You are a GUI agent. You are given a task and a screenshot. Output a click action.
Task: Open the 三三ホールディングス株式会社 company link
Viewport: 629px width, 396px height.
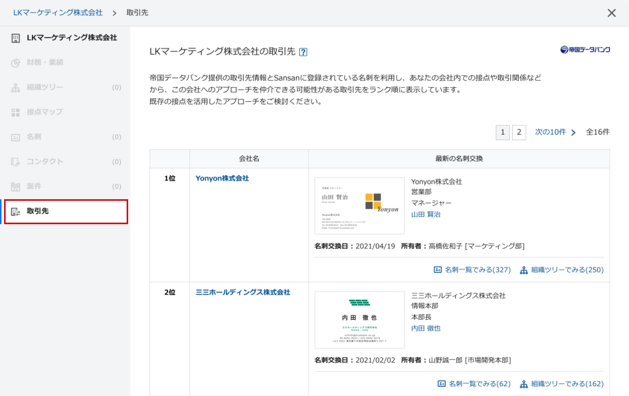[243, 292]
